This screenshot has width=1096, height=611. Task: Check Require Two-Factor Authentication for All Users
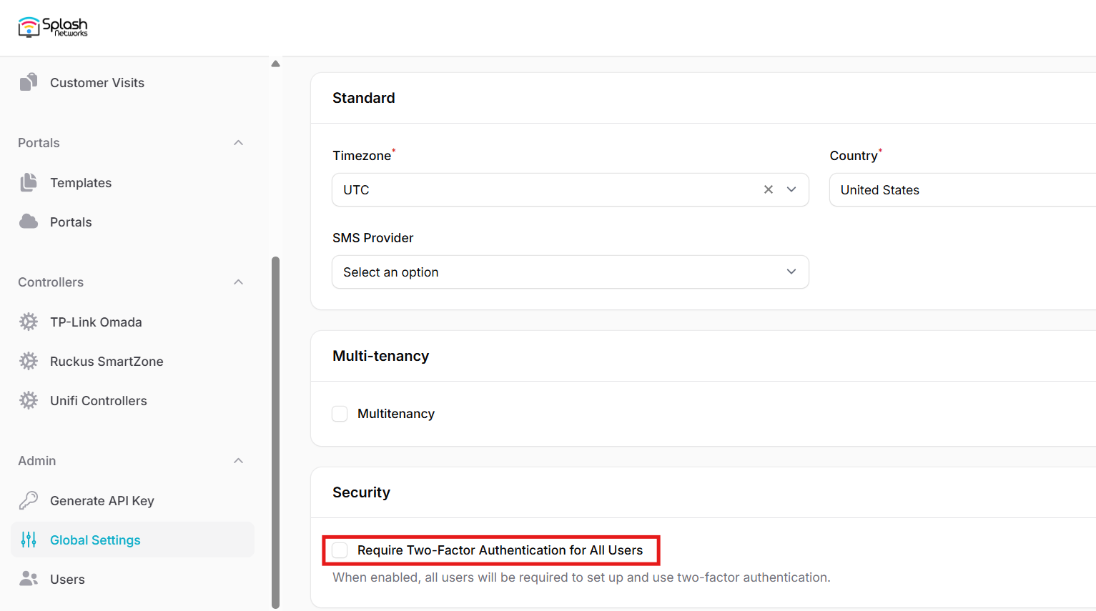point(340,550)
